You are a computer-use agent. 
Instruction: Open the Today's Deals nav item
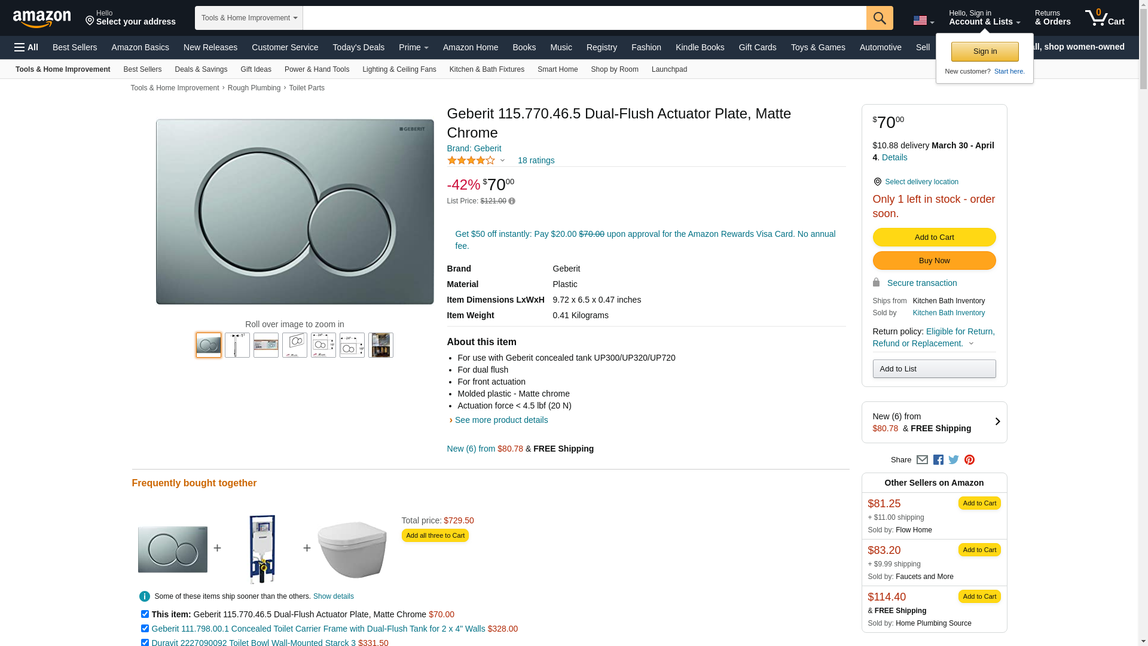pos(358,47)
